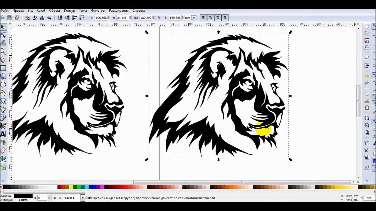Image resolution: width=376 pixels, height=211 pixels.
Task: Select the Star polygon tool
Action: pyautogui.click(x=3, y=93)
